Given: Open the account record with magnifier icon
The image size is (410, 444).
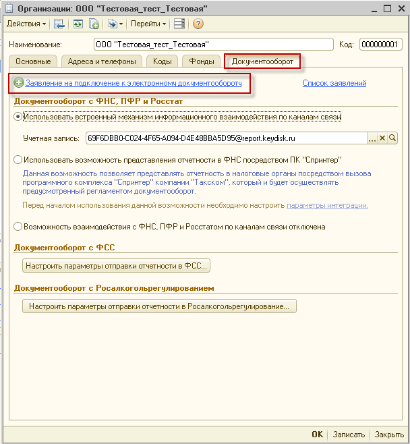Looking at the screenshot, I should coord(392,138).
